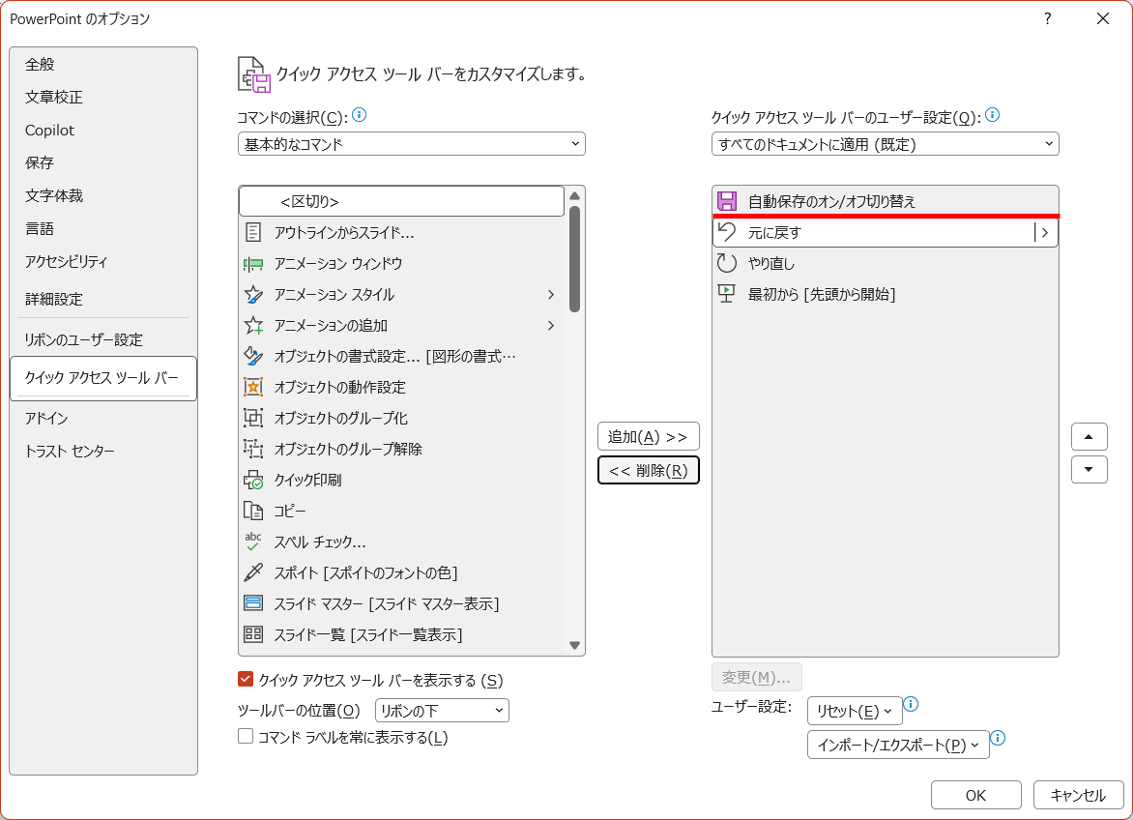The height and width of the screenshot is (820, 1133).
Task: Open the ツールバーの位置 dropdown
Action: coord(442,709)
